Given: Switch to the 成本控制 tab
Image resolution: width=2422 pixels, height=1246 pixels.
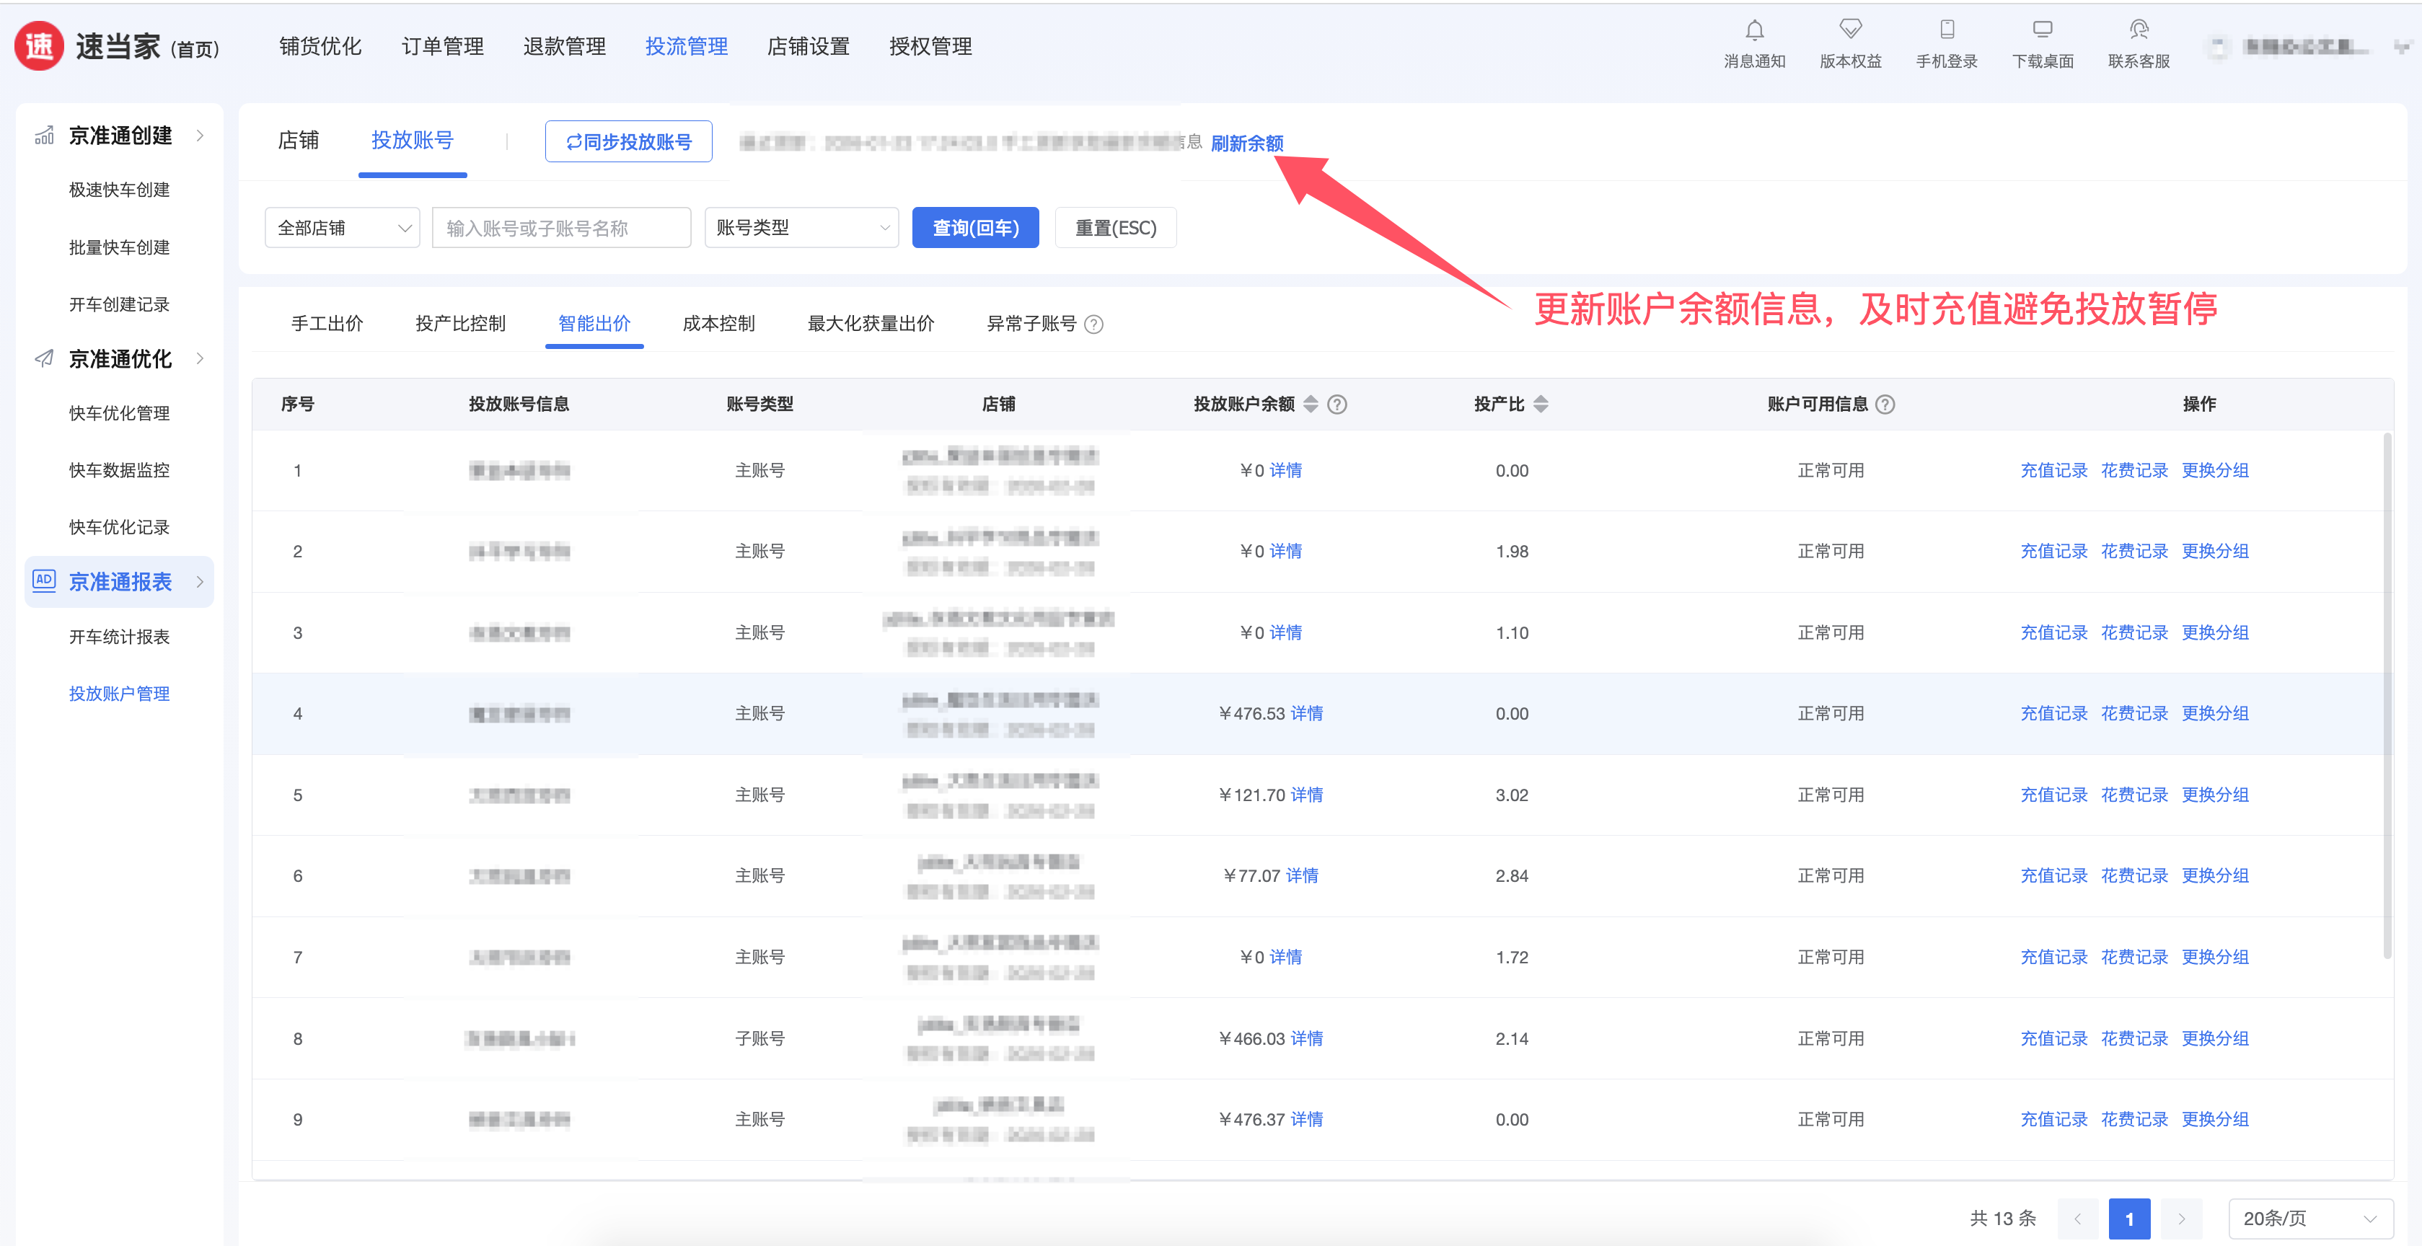Looking at the screenshot, I should tap(718, 323).
